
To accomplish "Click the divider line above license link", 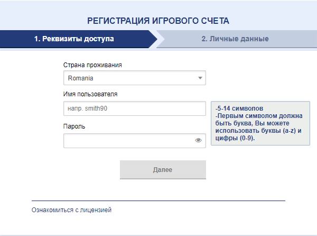I will click(158, 201).
